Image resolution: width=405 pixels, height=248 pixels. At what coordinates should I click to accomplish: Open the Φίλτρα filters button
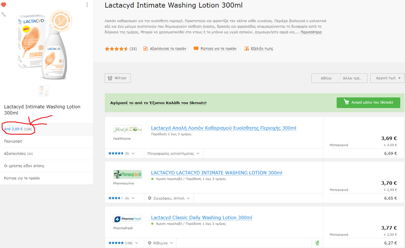coord(118,78)
